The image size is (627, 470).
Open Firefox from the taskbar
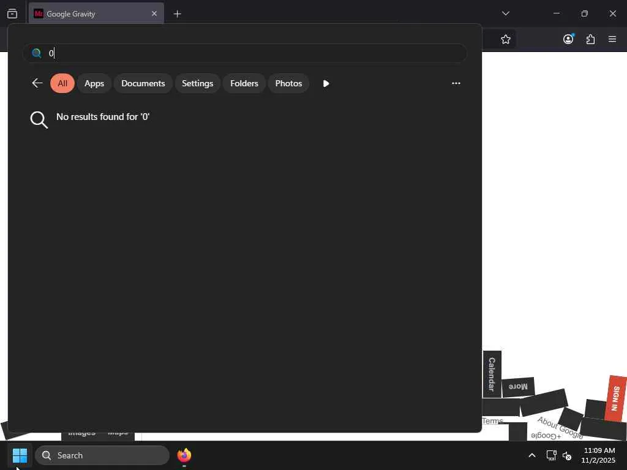184,455
